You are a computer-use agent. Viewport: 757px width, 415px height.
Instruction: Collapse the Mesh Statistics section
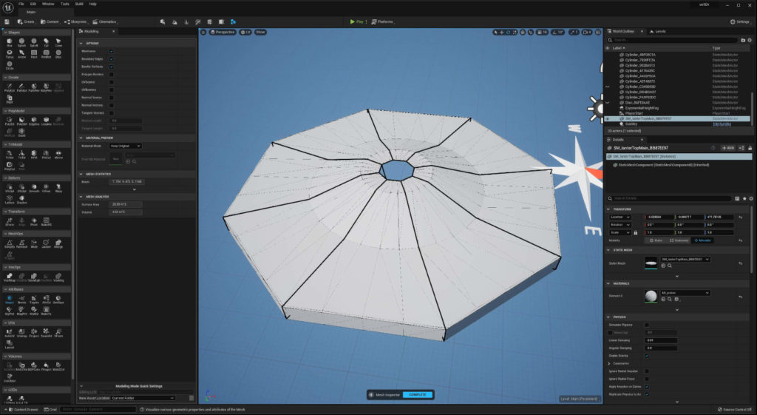tap(81, 174)
